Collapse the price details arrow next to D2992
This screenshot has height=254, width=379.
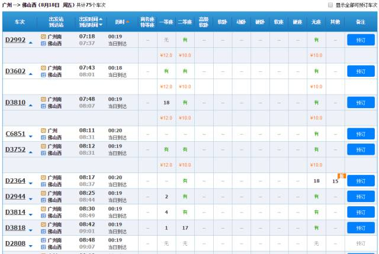click(x=31, y=43)
